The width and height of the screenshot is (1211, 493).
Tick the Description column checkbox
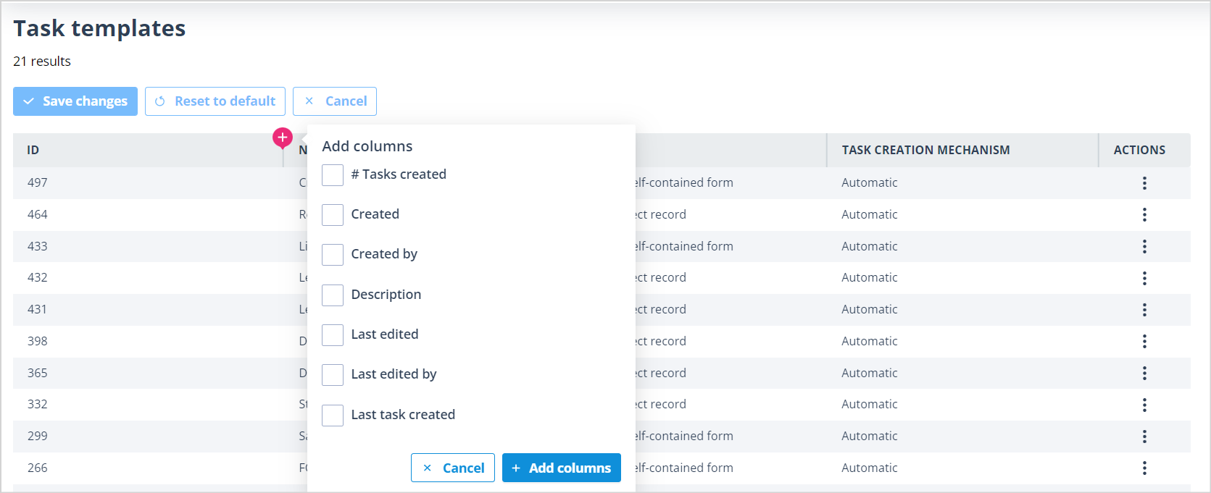tap(333, 295)
